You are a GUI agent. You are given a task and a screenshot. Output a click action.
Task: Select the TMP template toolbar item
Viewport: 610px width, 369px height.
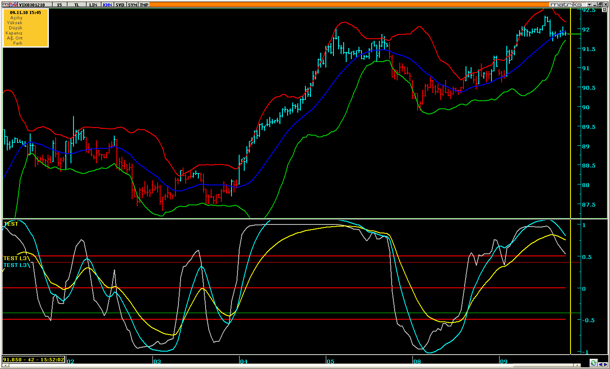click(144, 5)
